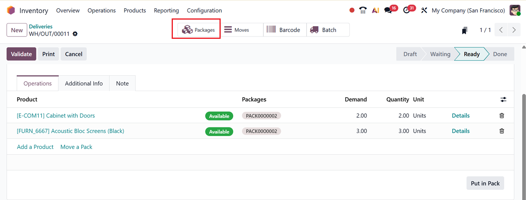Image resolution: width=526 pixels, height=200 pixels.
Task: Go to next record arrow
Action: click(x=514, y=30)
